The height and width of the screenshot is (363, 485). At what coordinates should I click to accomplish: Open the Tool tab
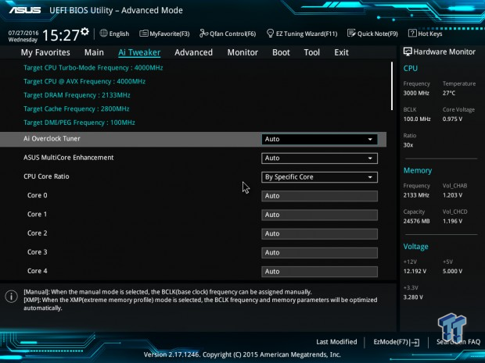[312, 52]
